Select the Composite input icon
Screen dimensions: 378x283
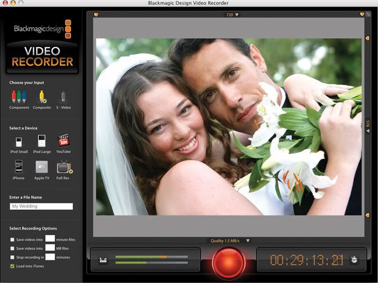(x=42, y=96)
